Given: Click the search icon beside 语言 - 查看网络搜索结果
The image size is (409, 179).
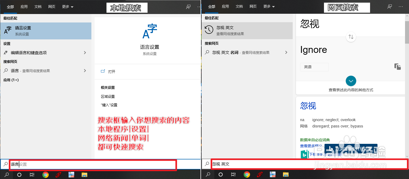Looking at the screenshot, I should (x=6, y=71).
